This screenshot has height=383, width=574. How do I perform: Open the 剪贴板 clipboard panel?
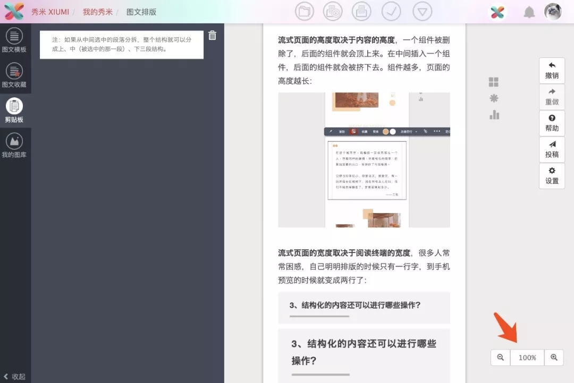(14, 110)
